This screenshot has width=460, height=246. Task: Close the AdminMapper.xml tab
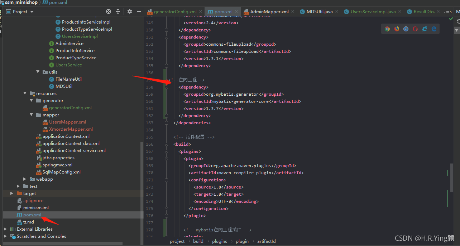293,12
